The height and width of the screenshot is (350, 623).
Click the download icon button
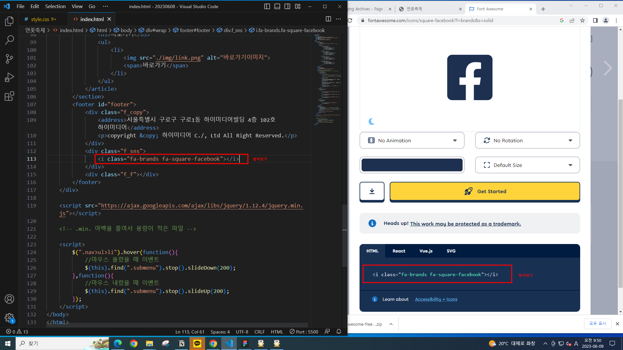(x=372, y=192)
